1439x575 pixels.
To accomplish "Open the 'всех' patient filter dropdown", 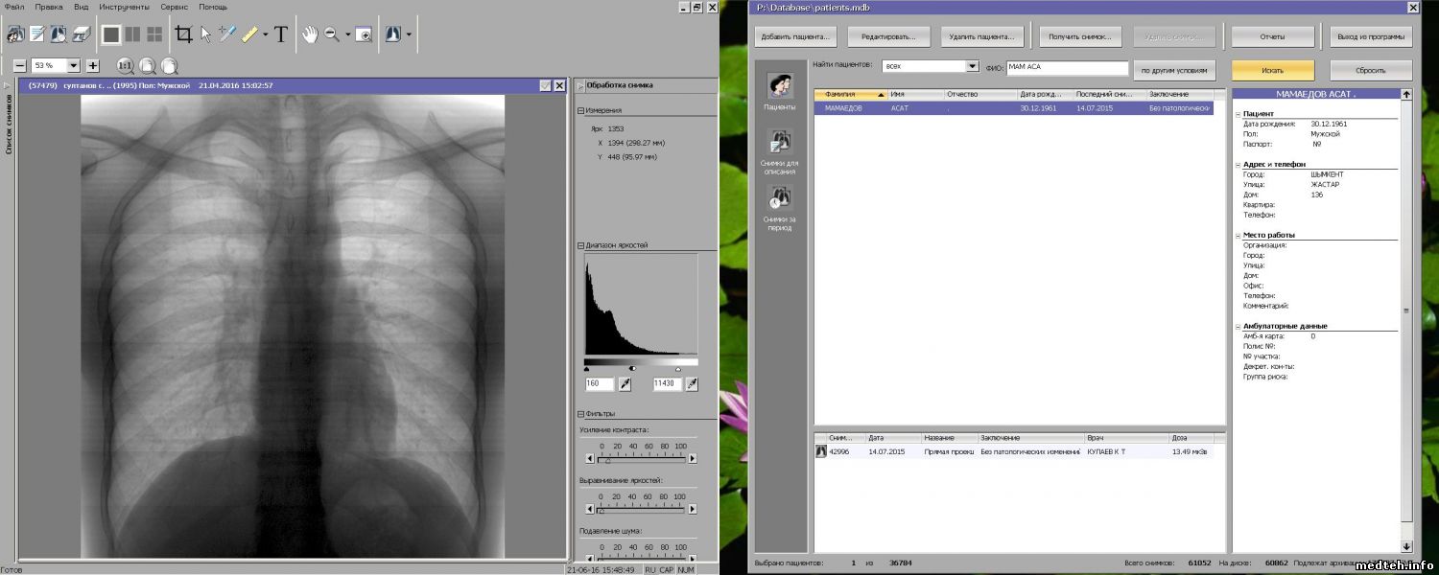I will 973,67.
